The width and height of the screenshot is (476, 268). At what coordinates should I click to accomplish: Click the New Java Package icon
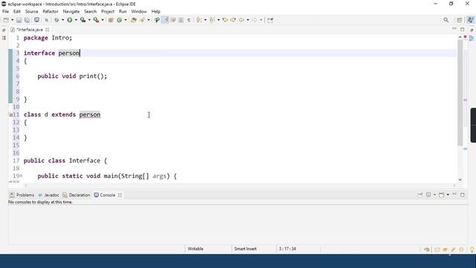click(x=111, y=20)
